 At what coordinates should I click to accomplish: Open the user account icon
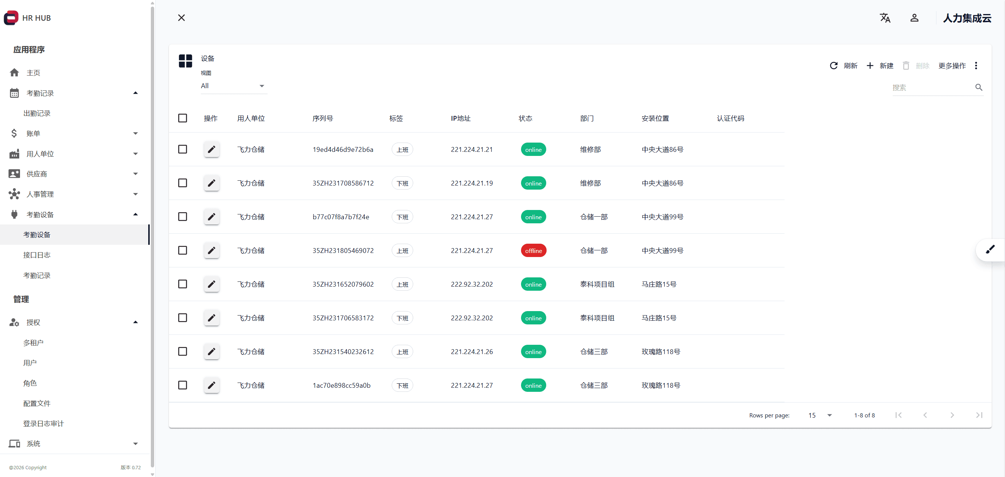(x=914, y=18)
